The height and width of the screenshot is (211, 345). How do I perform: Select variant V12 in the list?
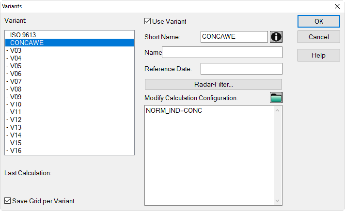point(69,120)
